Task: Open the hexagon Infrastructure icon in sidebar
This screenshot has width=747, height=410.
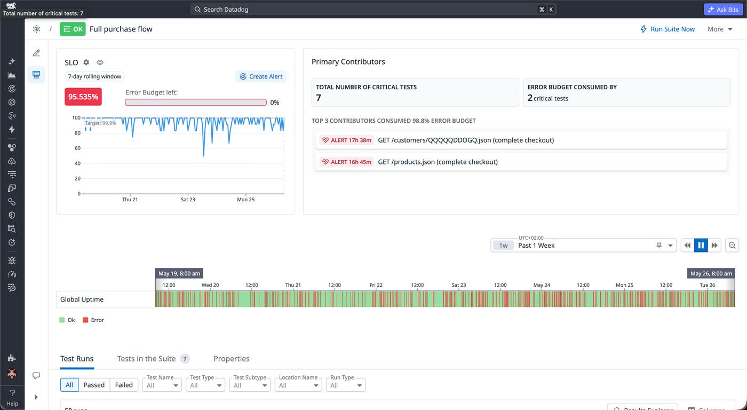Action: click(x=12, y=102)
